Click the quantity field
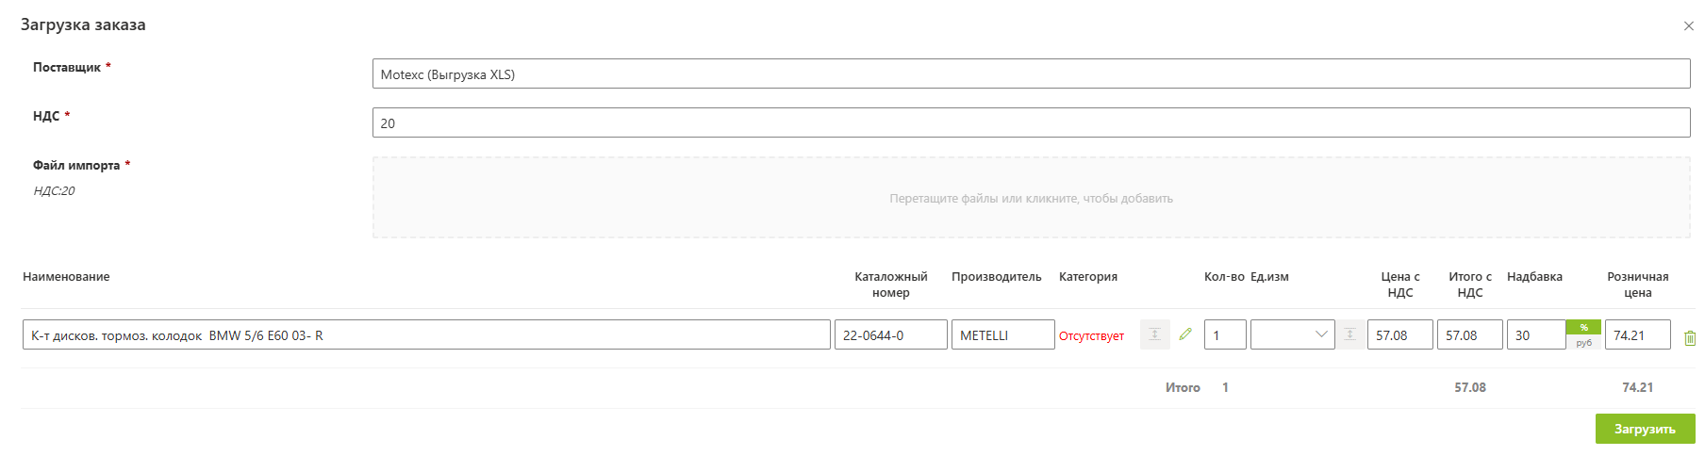Screen dimensions: 1705x456 [1225, 335]
